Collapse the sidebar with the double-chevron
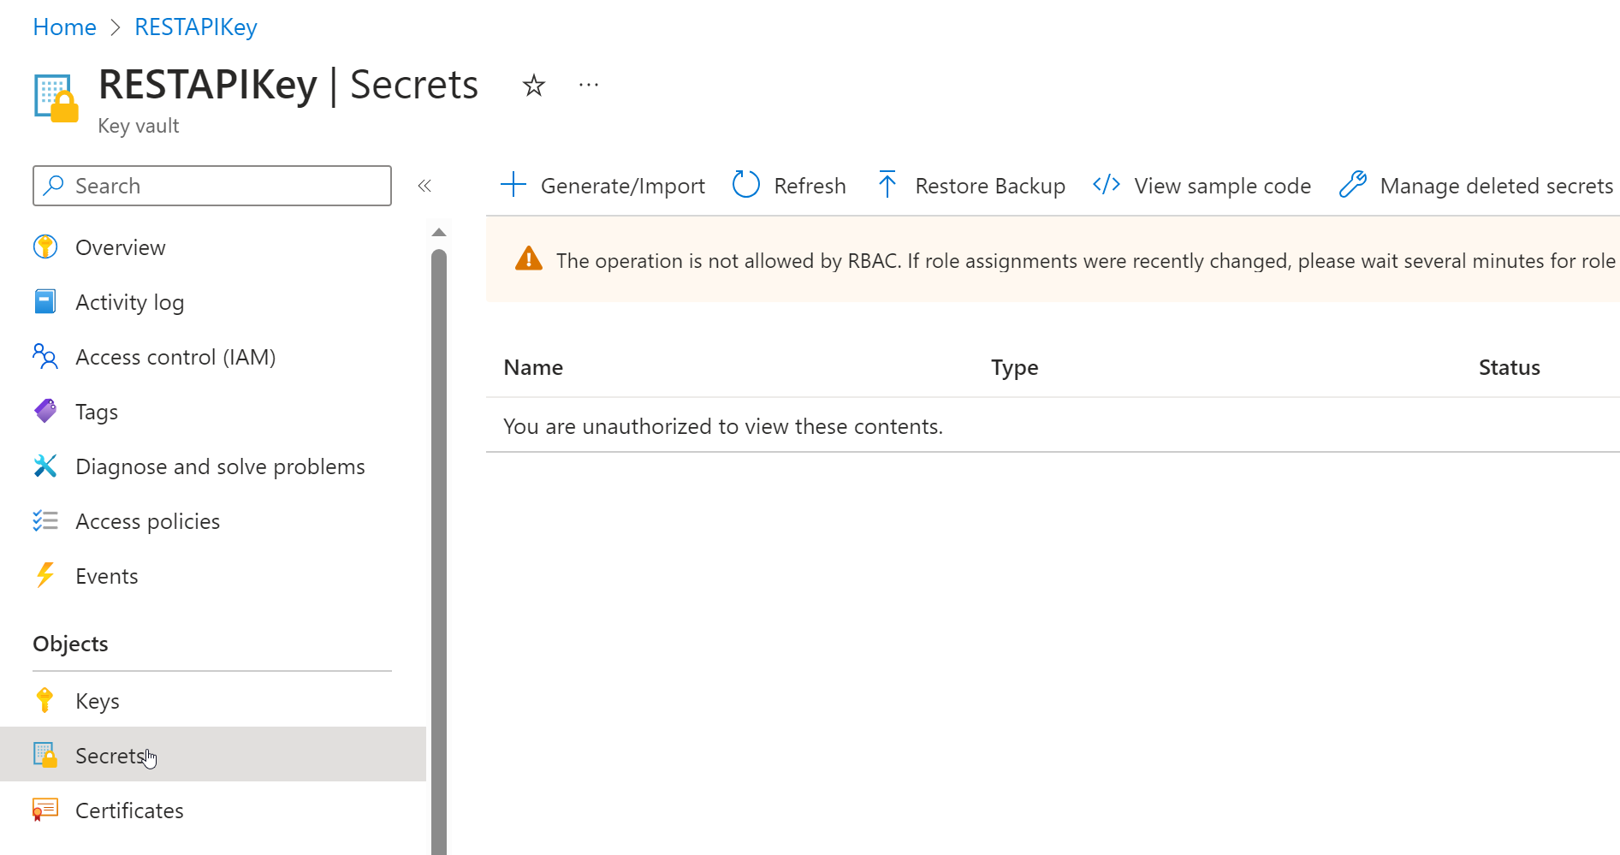Screen dimensions: 1620x855 [x=424, y=185]
